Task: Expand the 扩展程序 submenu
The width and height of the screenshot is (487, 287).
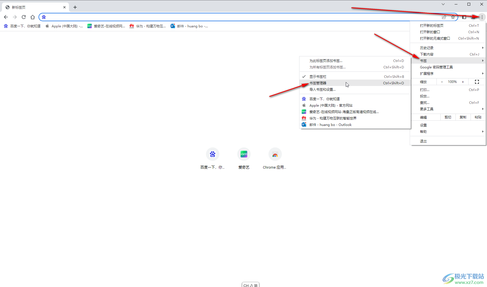Action: coord(448,73)
